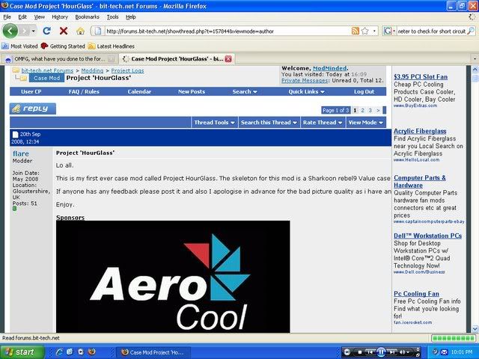Click the page vertical scrollbar down arrow
479x359 pixels.
(x=475, y=329)
